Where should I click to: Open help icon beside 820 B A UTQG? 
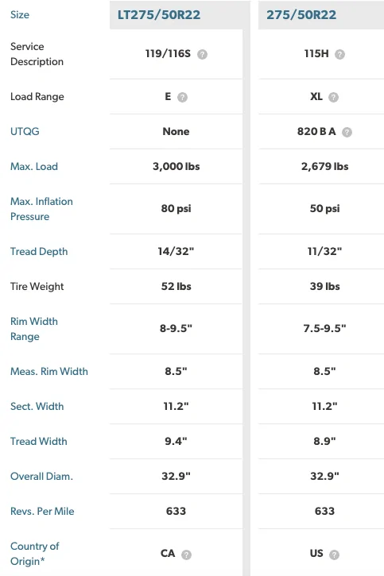347,132
